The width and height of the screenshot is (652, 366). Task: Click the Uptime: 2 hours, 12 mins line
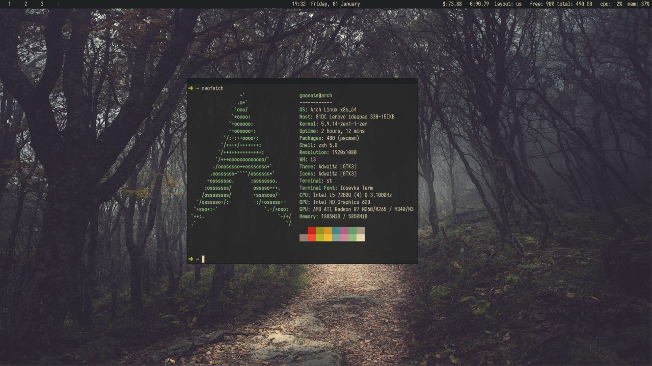pyautogui.click(x=332, y=131)
